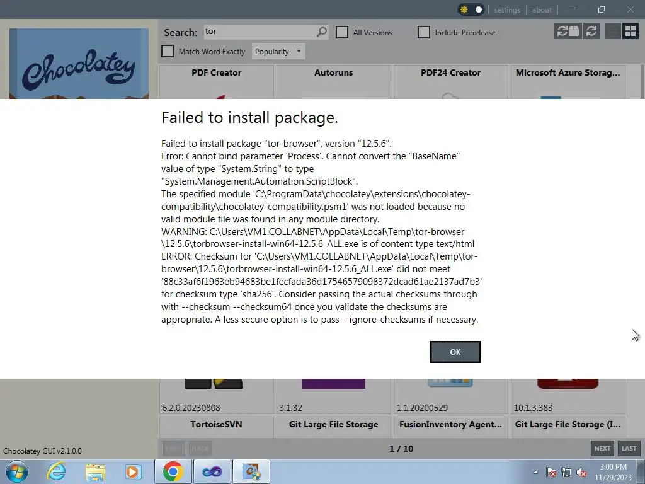This screenshot has width=645, height=484.
Task: Switch to Google Chrome in the taskbar
Action: [173, 471]
